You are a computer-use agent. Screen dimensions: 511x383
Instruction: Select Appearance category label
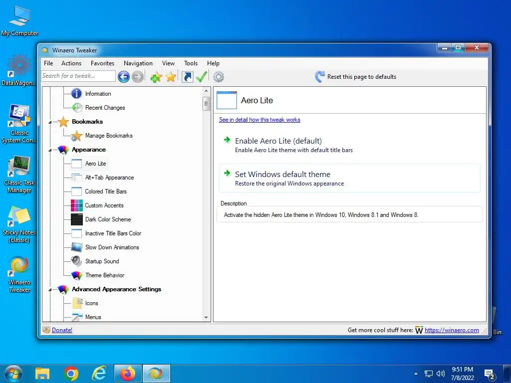click(89, 150)
